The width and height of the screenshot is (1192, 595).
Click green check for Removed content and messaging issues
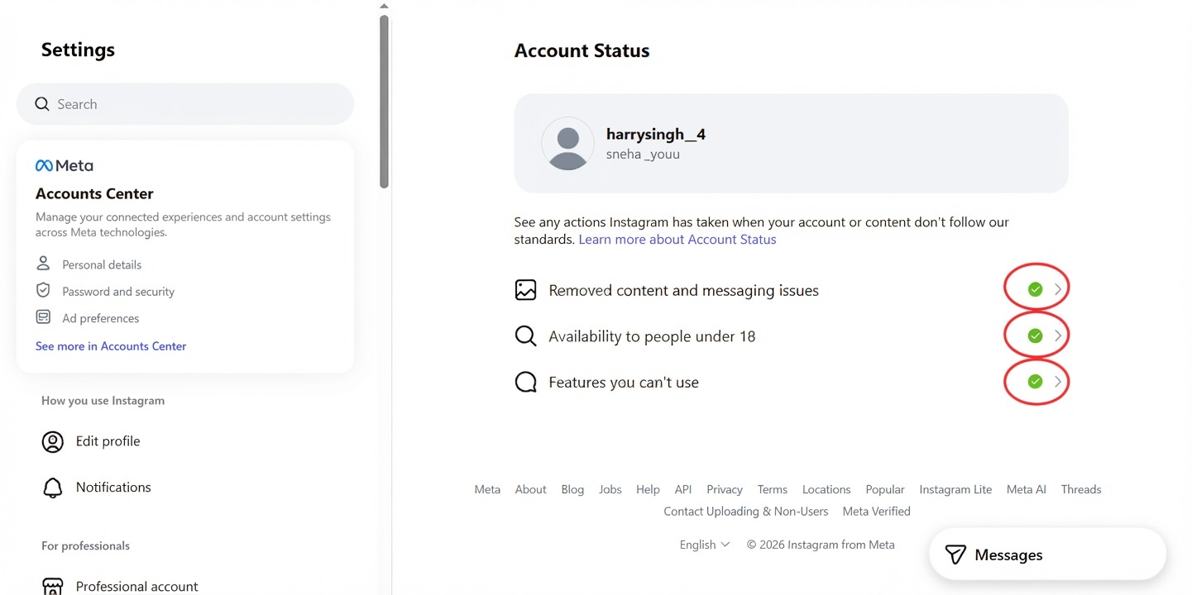1034,289
